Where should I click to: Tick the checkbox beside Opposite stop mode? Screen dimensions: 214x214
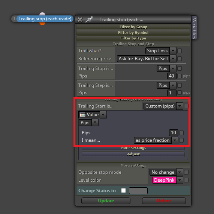pos(186,172)
